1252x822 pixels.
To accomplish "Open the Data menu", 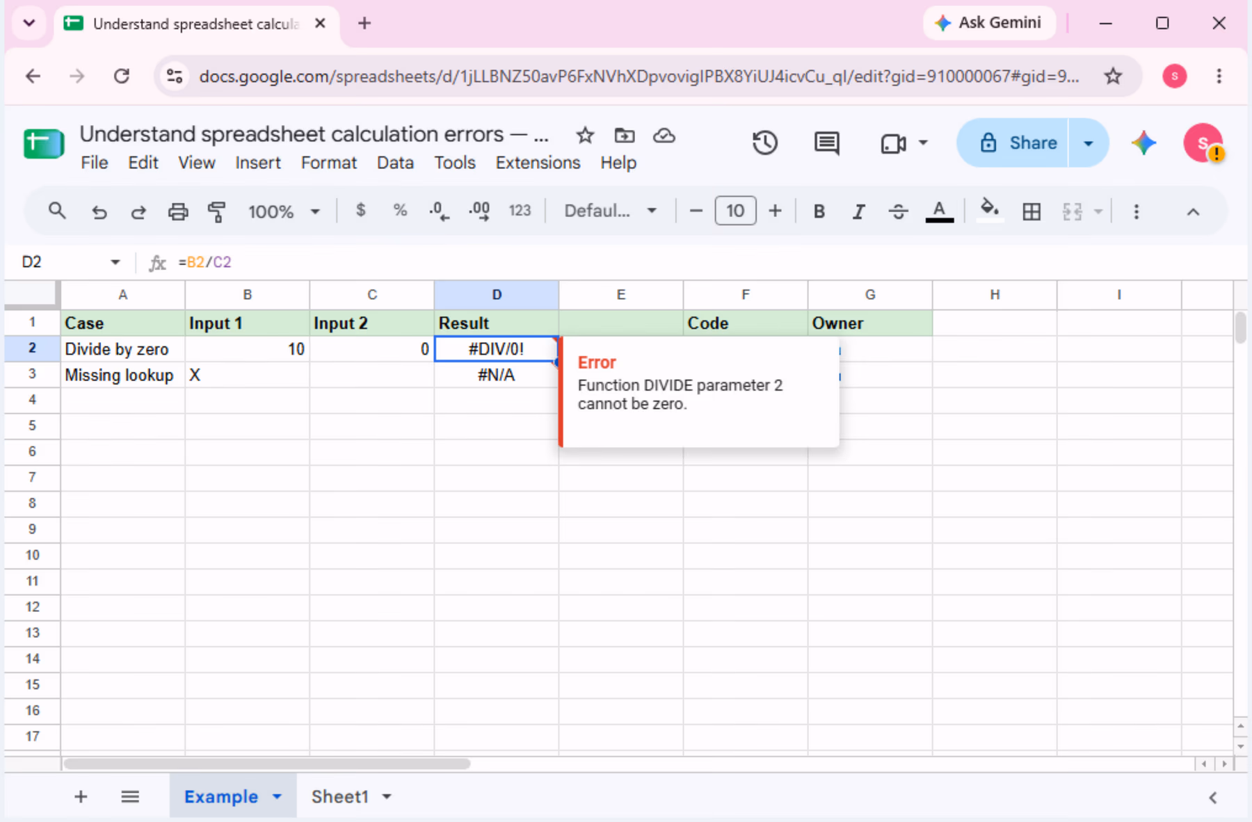I will pyautogui.click(x=395, y=163).
